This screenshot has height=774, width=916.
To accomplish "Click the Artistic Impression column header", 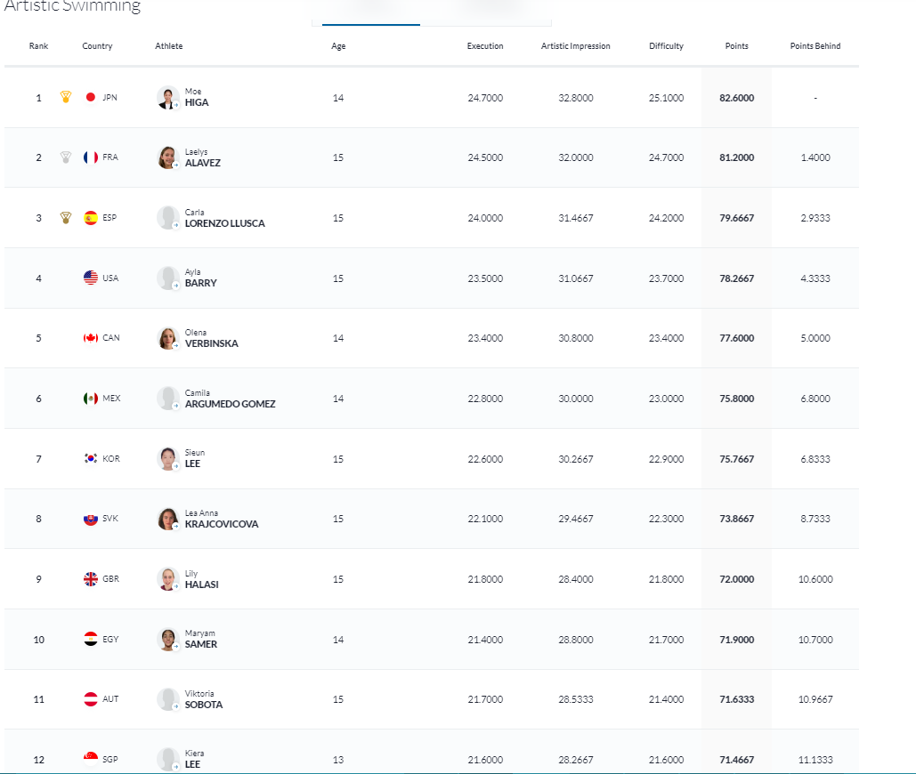I will pyautogui.click(x=576, y=46).
